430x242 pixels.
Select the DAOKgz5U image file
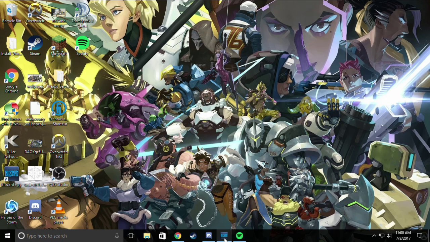pyautogui.click(x=35, y=146)
